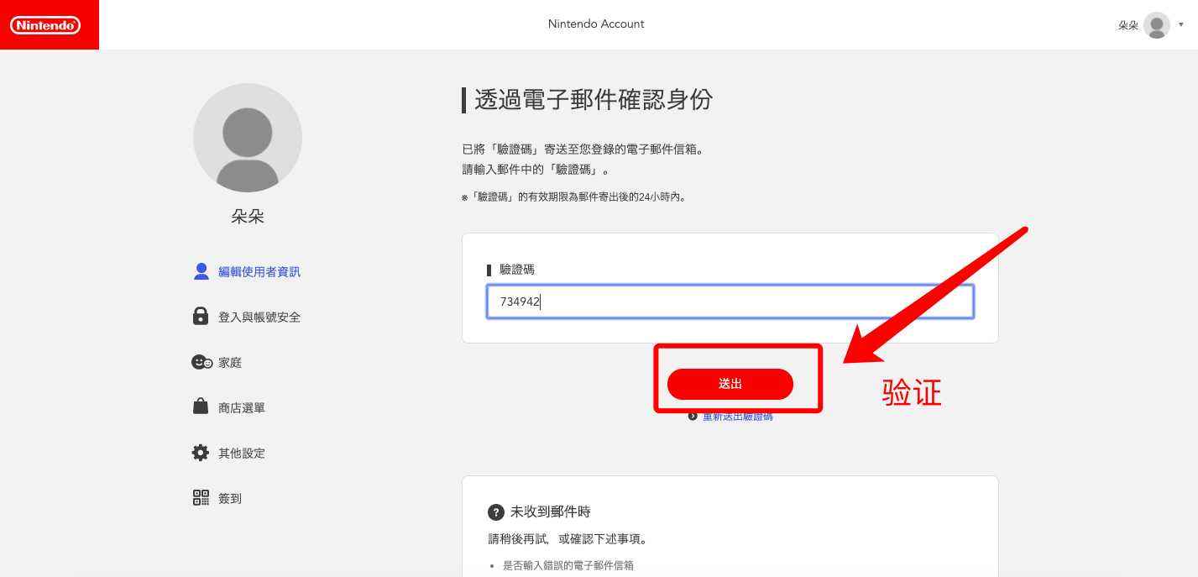Image resolution: width=1198 pixels, height=577 pixels.
Task: Click the large profile avatar picture
Action: coord(248,138)
